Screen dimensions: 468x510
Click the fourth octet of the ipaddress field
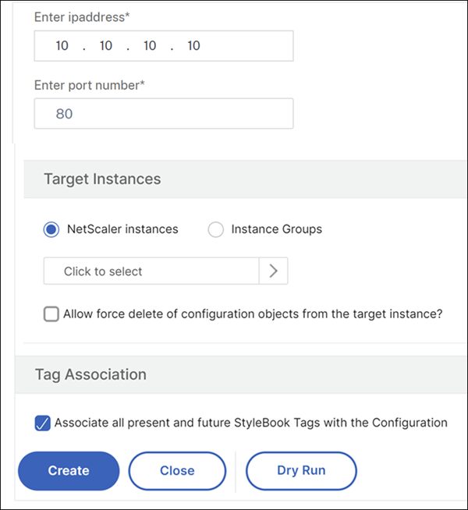pyautogui.click(x=194, y=46)
